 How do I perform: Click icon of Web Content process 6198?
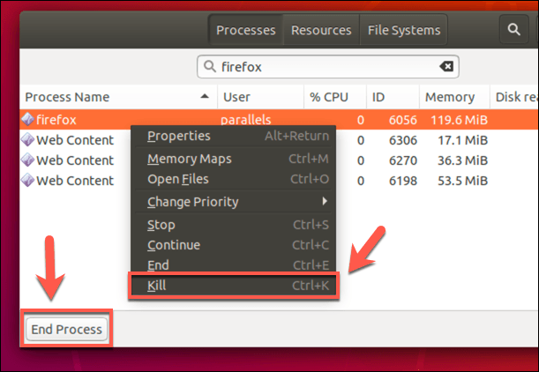pos(27,181)
